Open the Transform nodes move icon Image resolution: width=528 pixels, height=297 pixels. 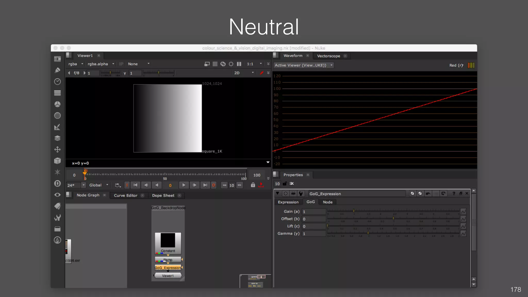[x=57, y=150]
